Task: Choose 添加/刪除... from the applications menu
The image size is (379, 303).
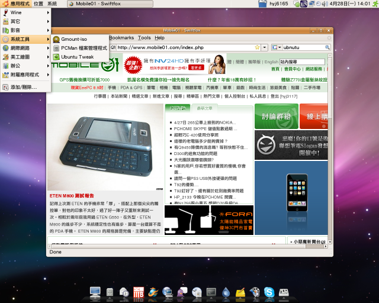Action: 25,87
